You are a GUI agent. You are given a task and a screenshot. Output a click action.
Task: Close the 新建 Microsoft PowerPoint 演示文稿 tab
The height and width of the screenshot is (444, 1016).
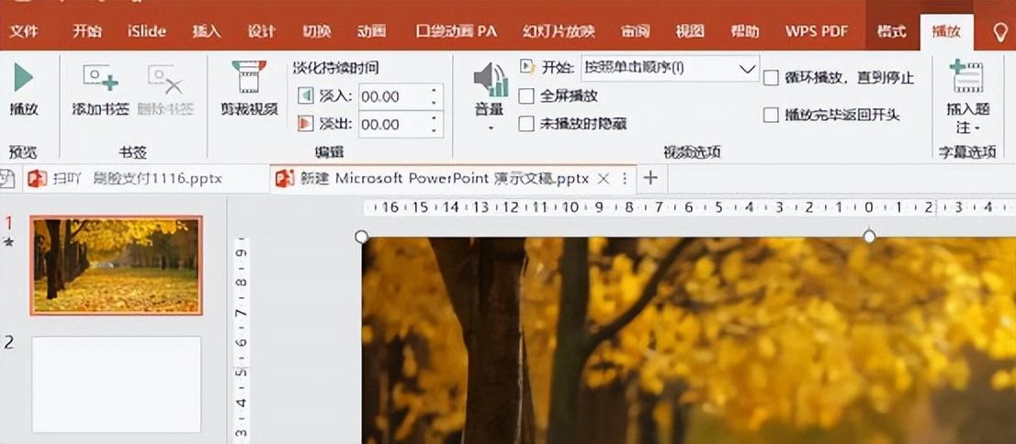(x=603, y=179)
